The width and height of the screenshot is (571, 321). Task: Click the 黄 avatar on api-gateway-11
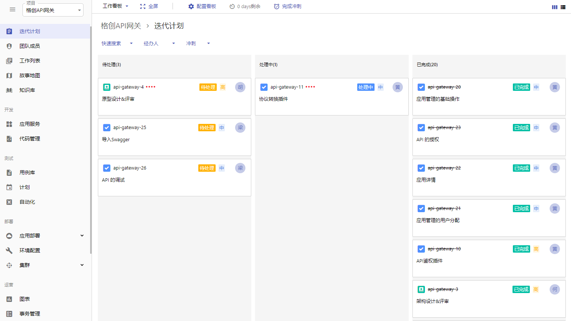(397, 87)
